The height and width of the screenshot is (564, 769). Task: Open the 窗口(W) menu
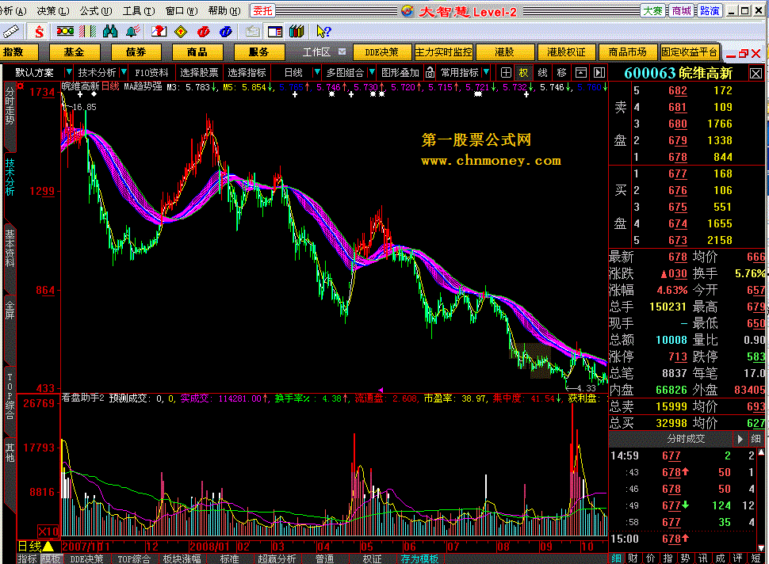click(182, 11)
